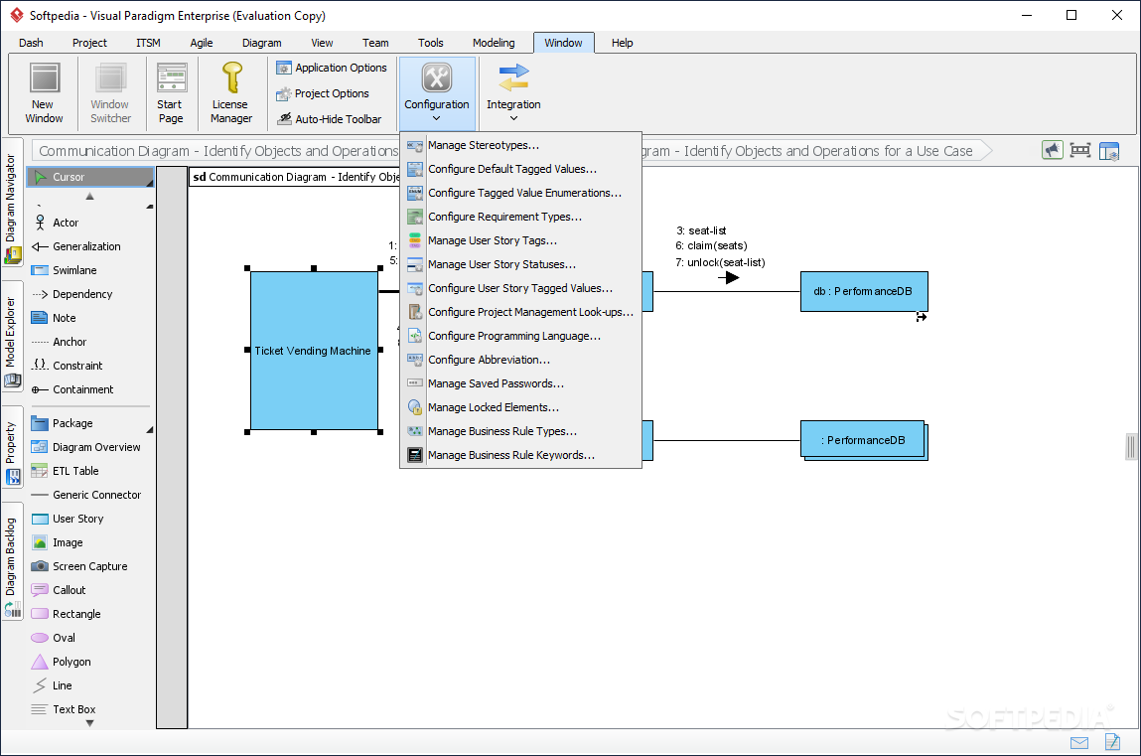The image size is (1141, 756).
Task: Launch the License Manager
Action: pyautogui.click(x=231, y=92)
